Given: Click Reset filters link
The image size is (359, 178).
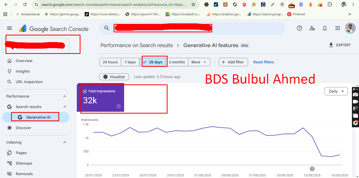Looking at the screenshot, I should pyautogui.click(x=264, y=62).
